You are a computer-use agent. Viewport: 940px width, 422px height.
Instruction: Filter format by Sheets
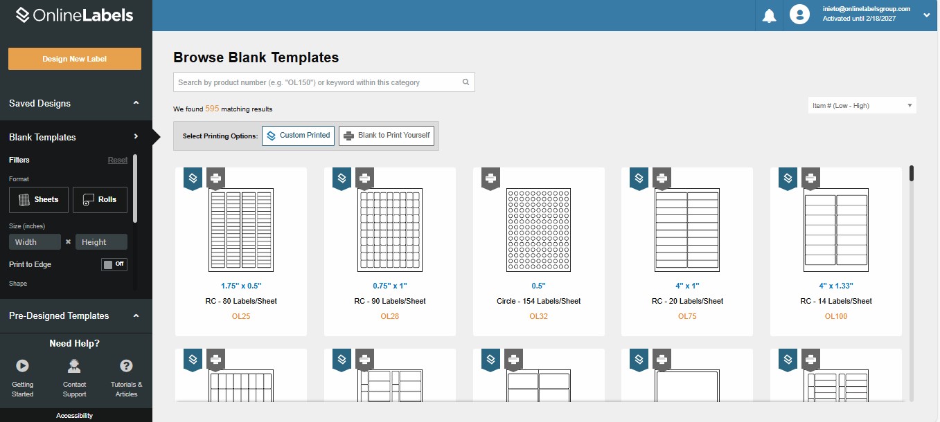39,199
